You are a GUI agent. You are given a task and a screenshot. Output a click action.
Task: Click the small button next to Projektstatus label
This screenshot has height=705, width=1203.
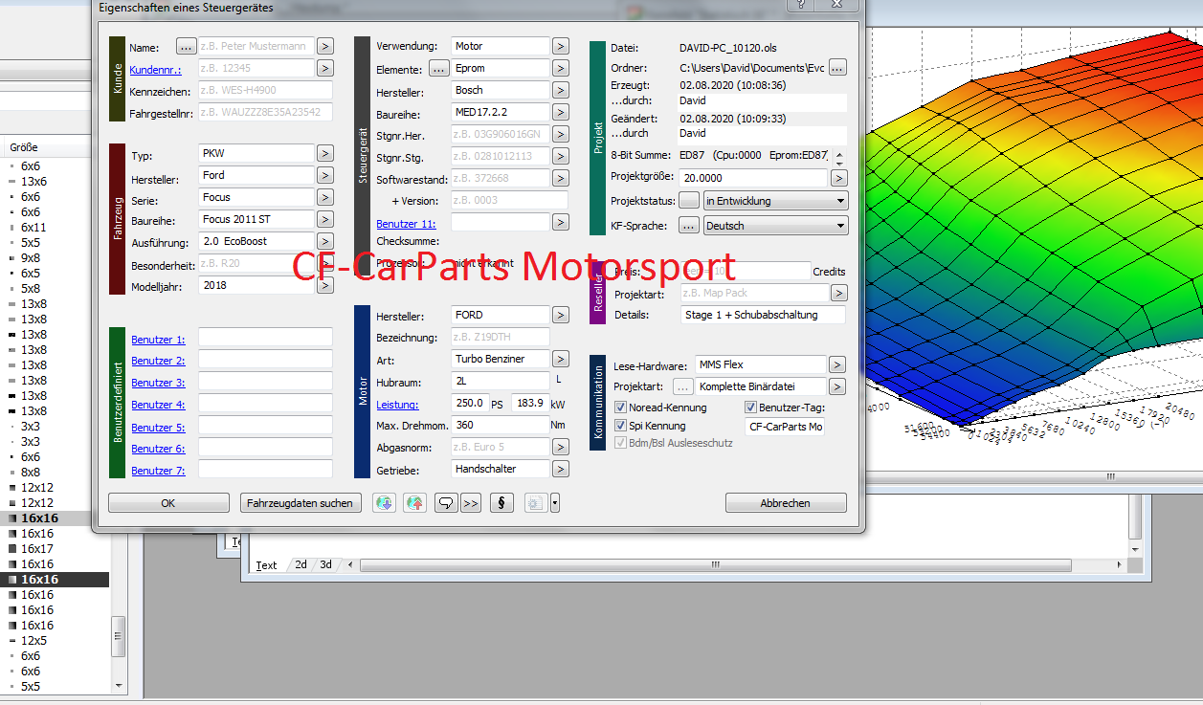point(689,201)
